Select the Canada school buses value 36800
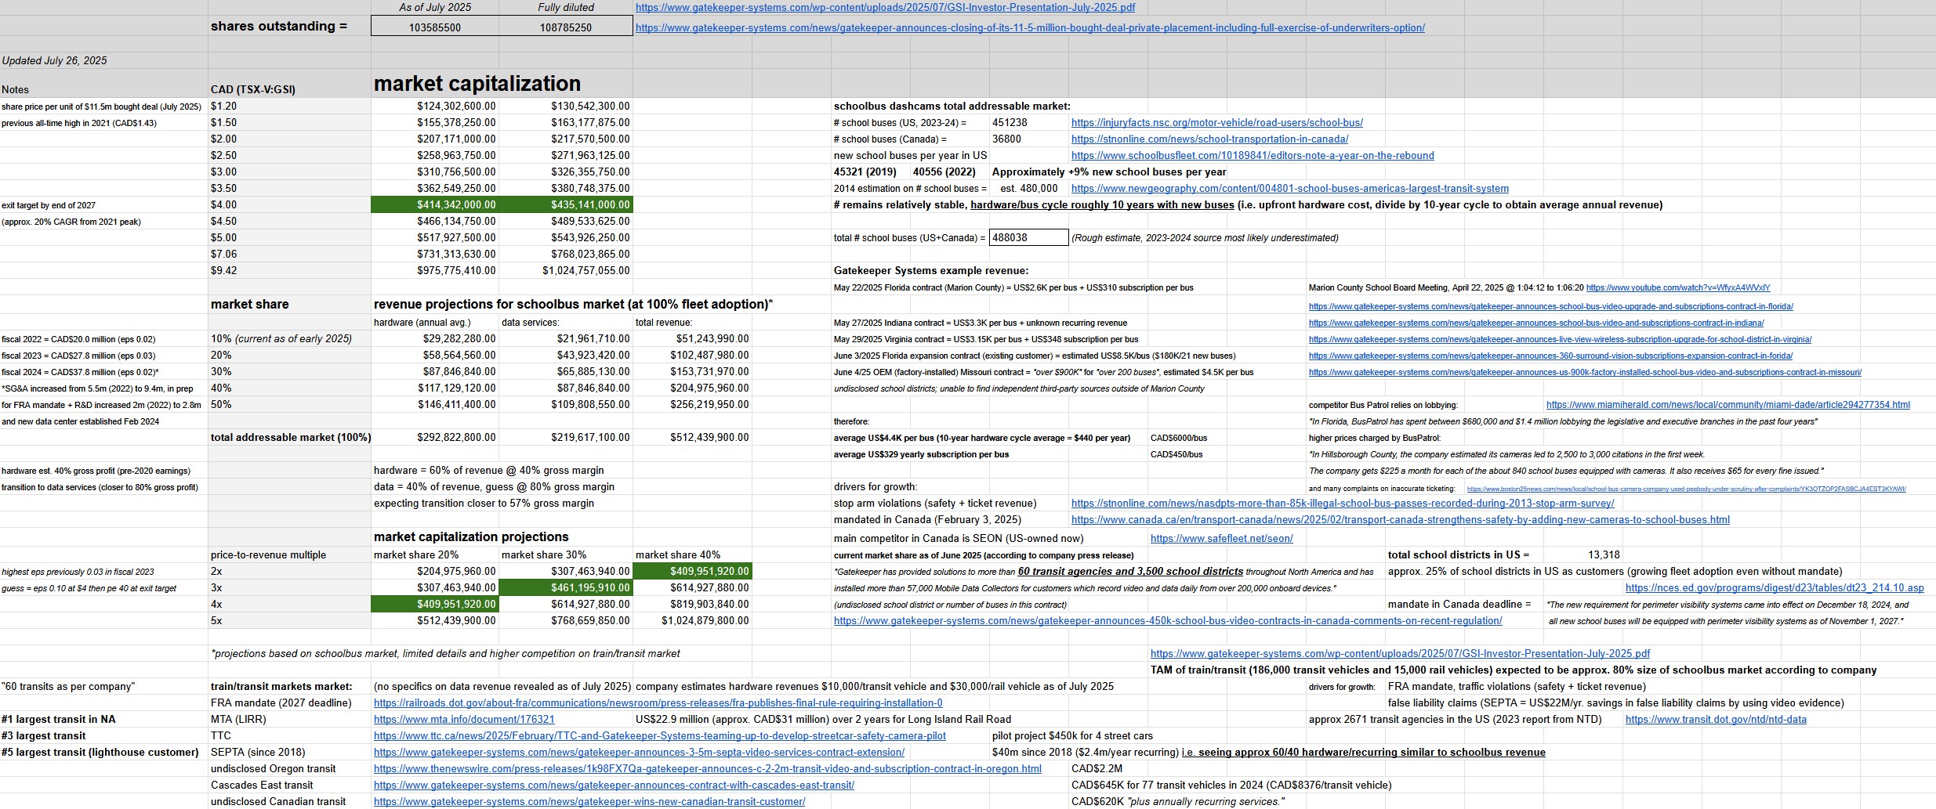Image resolution: width=1936 pixels, height=809 pixels. 1029,139
